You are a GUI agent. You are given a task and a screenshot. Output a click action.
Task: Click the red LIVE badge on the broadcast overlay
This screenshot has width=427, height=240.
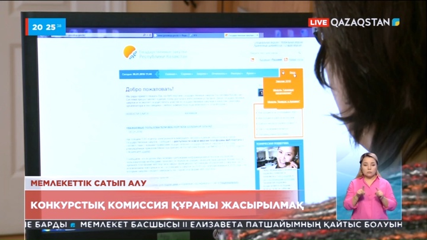318,23
